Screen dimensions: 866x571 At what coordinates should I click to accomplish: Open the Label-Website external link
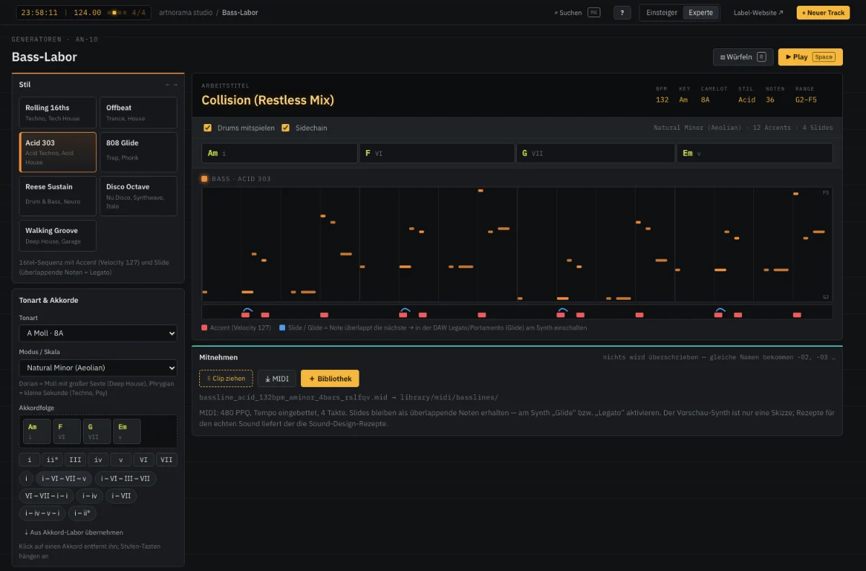(758, 12)
